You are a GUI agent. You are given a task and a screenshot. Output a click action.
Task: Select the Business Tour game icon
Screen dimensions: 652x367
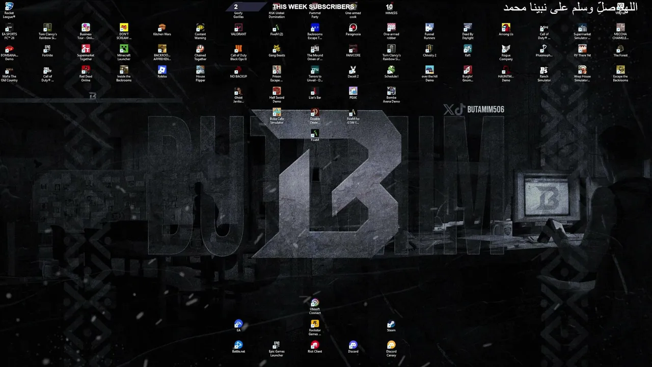[86, 31]
